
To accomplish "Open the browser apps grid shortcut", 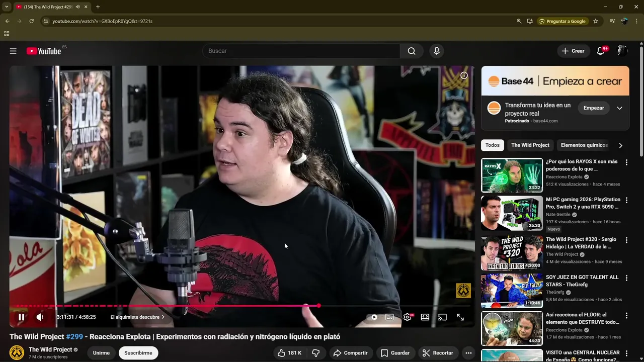I will point(7,34).
